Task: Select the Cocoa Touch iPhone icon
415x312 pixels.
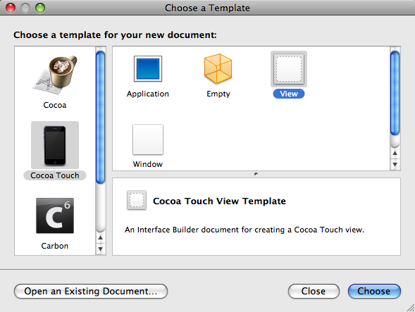Action: [x=55, y=145]
